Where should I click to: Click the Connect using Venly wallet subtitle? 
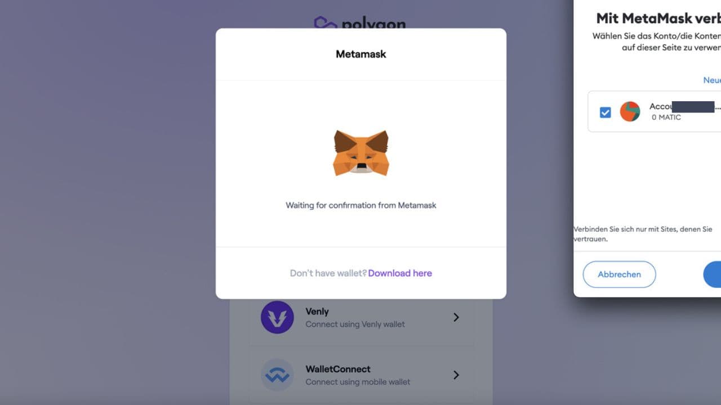(355, 325)
